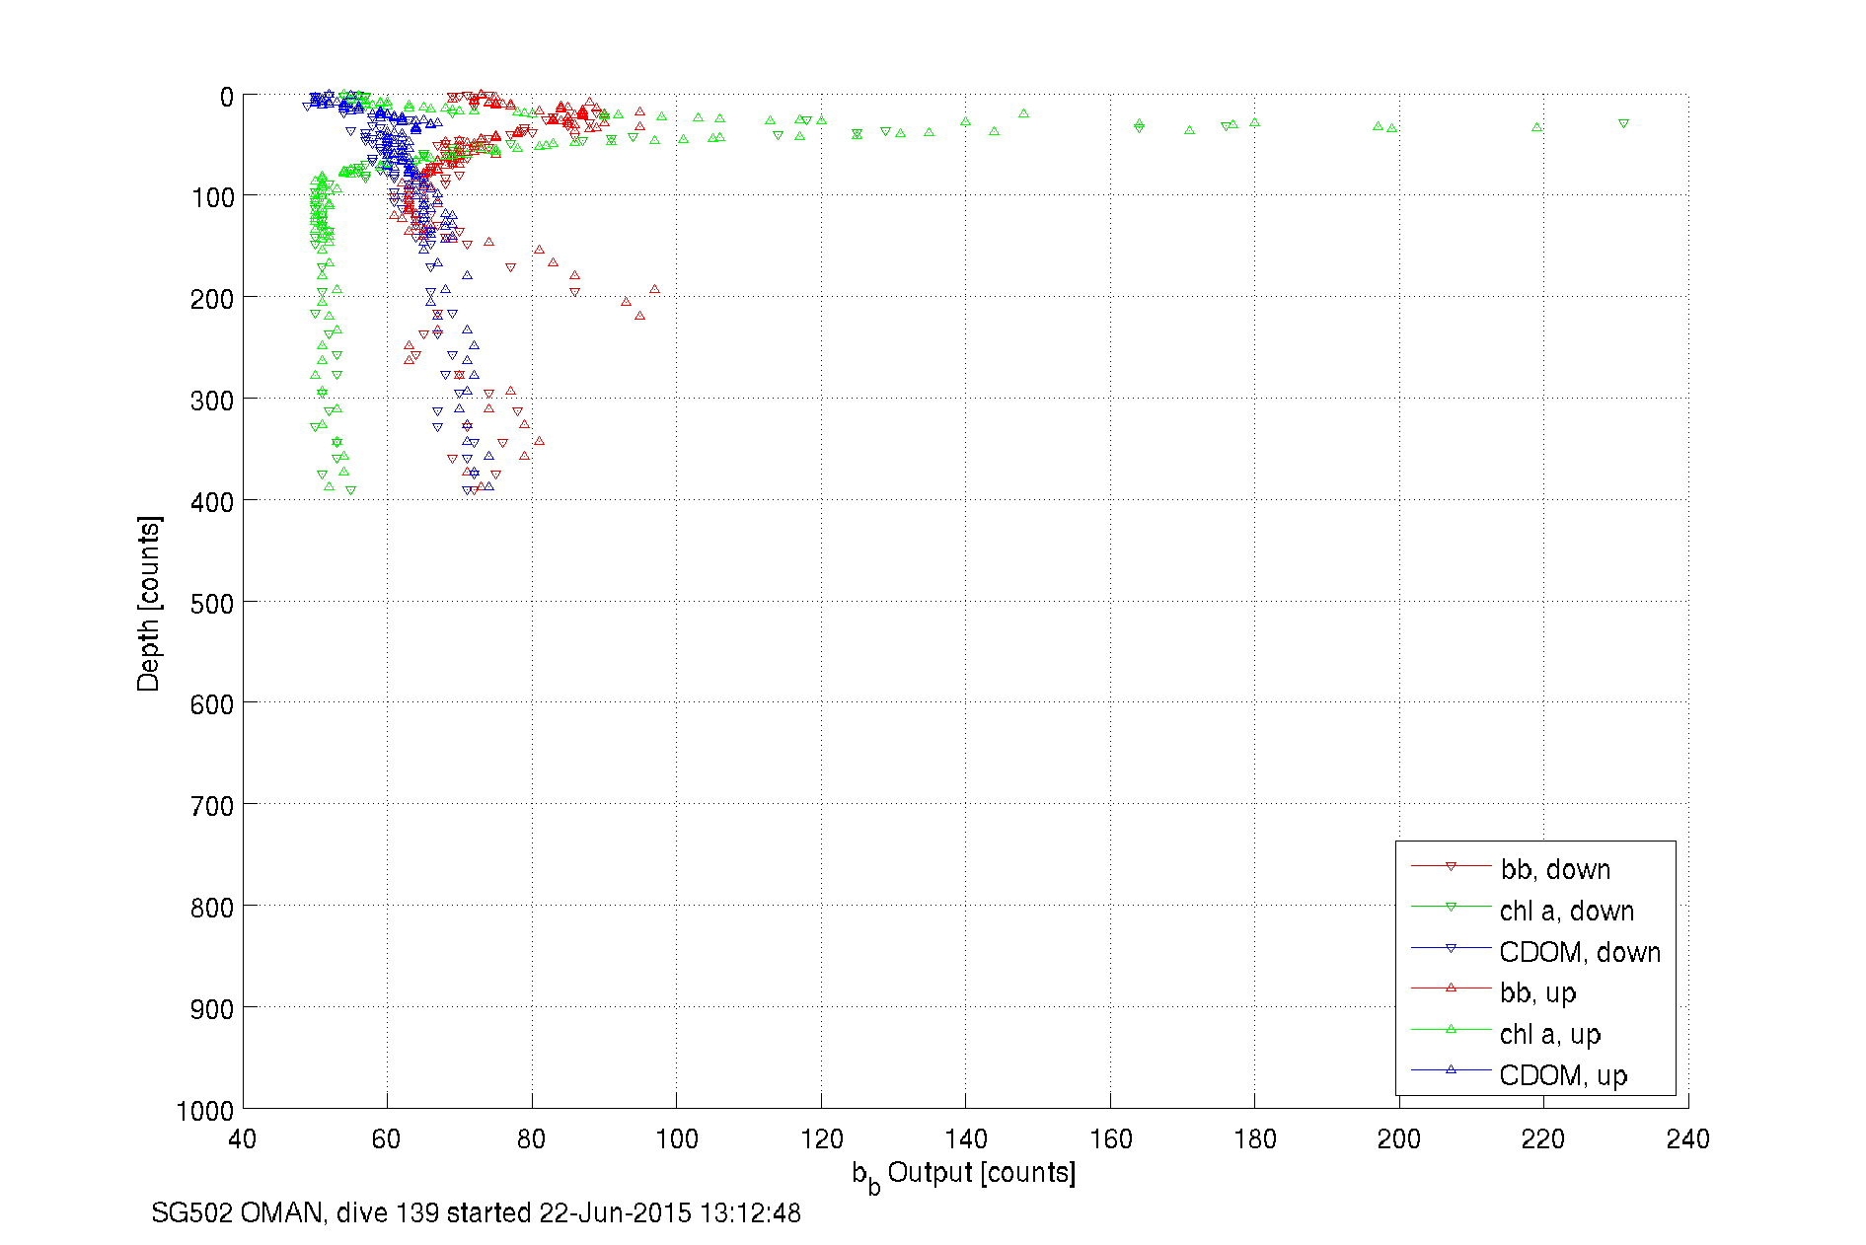Click the x-axis tick label 40

click(243, 1139)
